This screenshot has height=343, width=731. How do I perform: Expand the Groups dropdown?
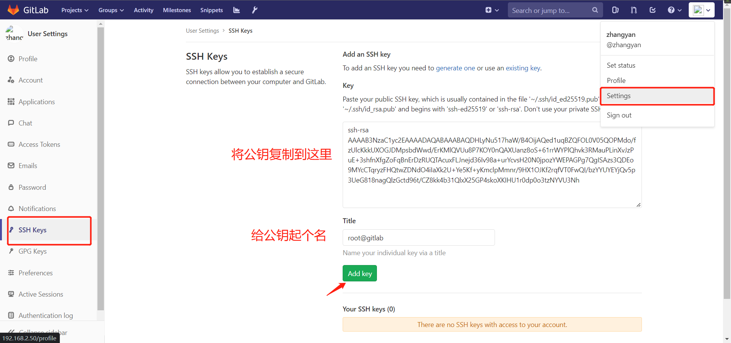[111, 10]
